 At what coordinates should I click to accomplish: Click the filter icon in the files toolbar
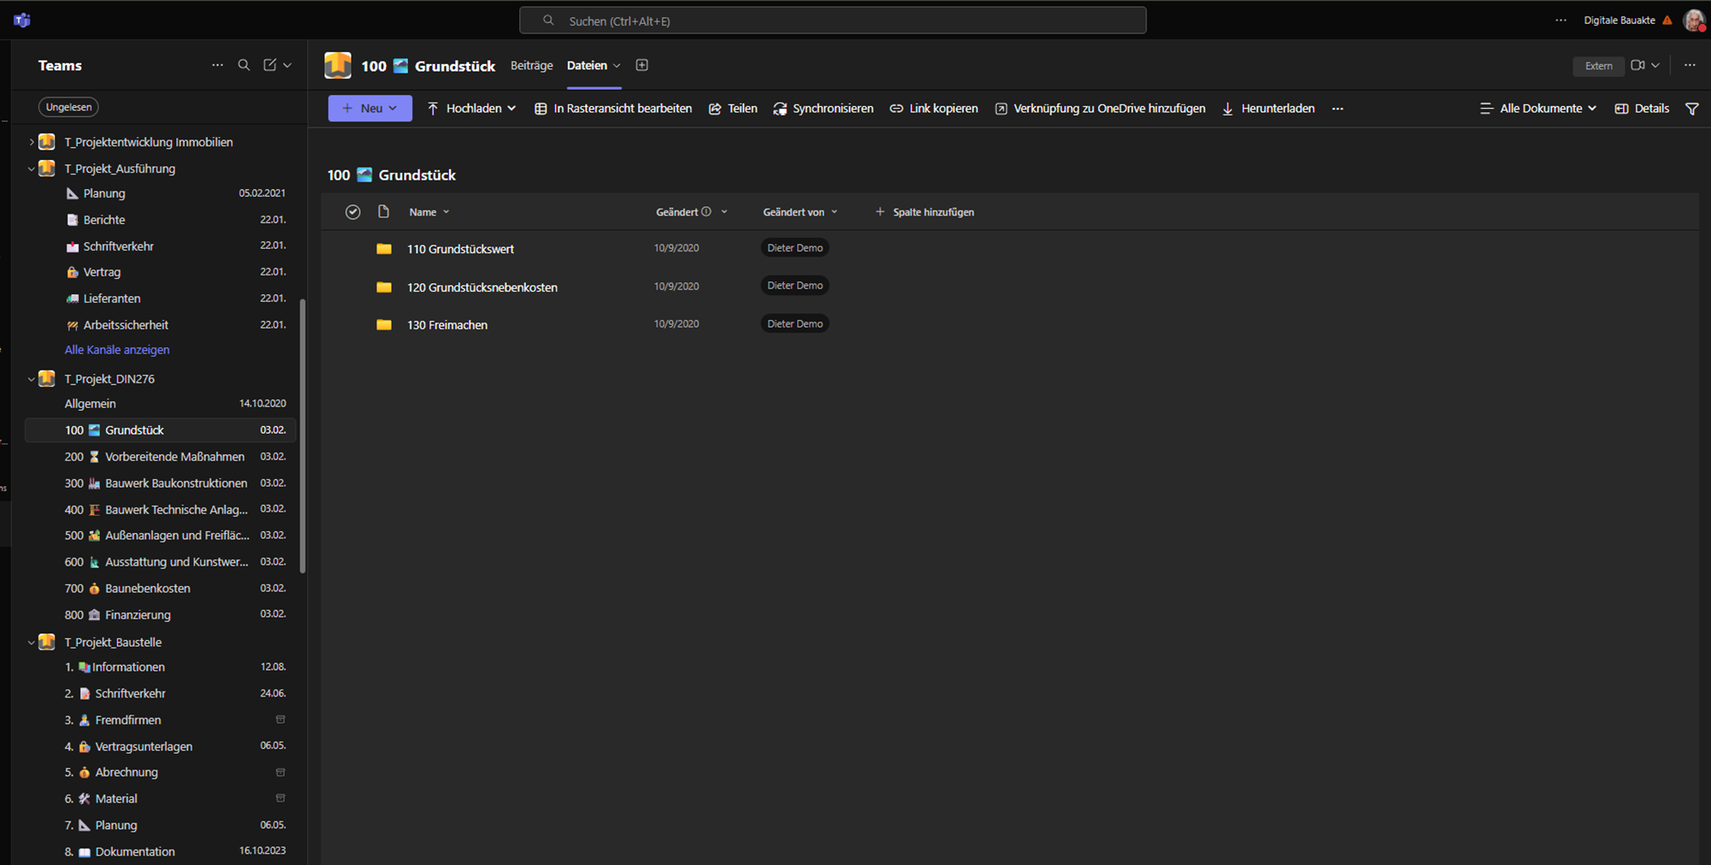[x=1691, y=109]
